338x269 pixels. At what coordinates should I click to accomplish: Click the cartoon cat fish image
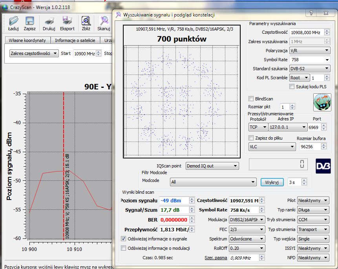click(x=322, y=102)
